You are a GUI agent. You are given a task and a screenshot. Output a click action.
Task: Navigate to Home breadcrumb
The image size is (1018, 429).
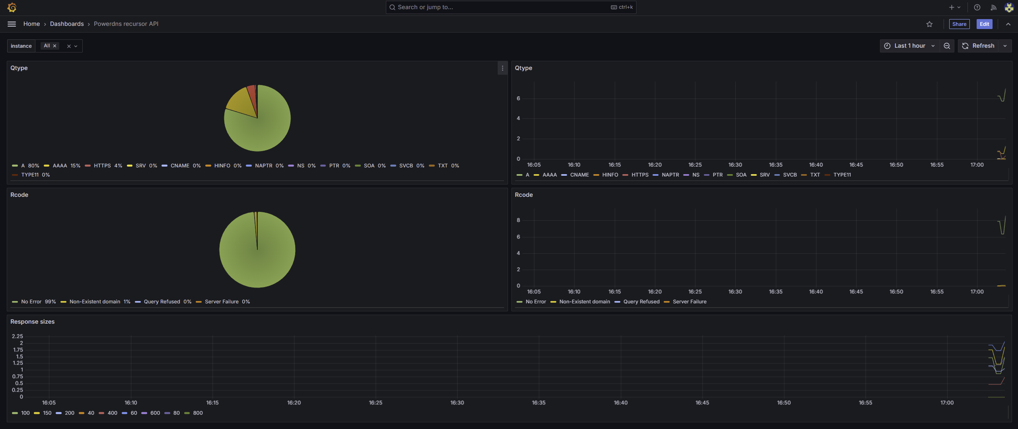click(x=31, y=24)
